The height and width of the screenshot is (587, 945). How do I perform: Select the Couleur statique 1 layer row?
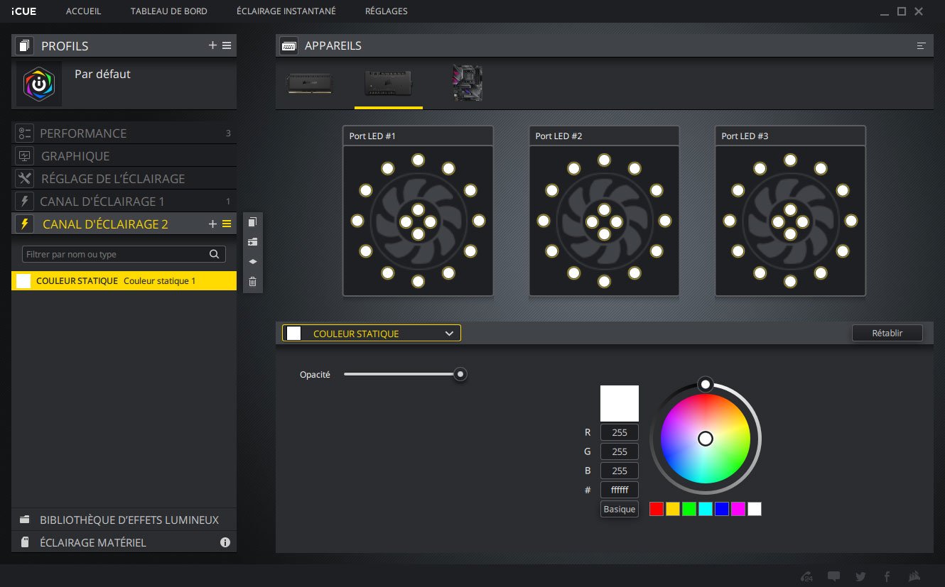tap(124, 281)
